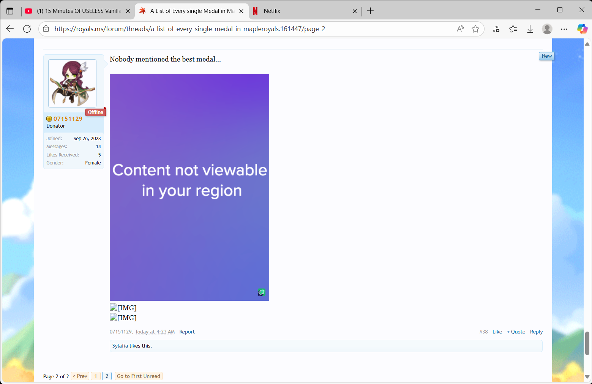Image resolution: width=592 pixels, height=384 pixels.
Task: Open Settings and more ellipsis menu
Action: click(x=564, y=29)
